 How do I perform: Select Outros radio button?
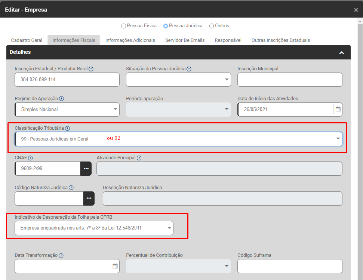[212, 26]
